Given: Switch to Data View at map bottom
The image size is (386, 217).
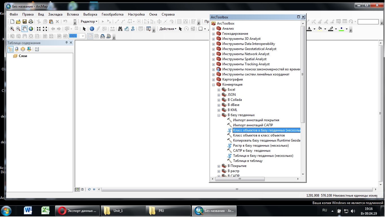Looking at the screenshot, I should coord(78,189).
